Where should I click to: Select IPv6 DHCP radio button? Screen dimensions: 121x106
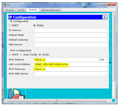(x=10, y=55)
